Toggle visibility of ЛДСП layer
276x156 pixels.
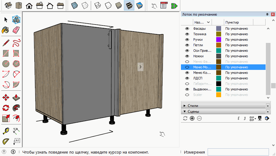click(187, 78)
